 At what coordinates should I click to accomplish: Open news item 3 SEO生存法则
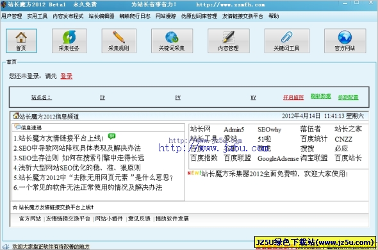[x=79, y=158]
